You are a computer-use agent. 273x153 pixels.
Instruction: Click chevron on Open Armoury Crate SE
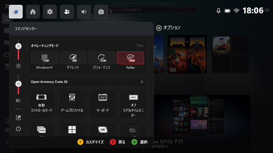(x=142, y=82)
